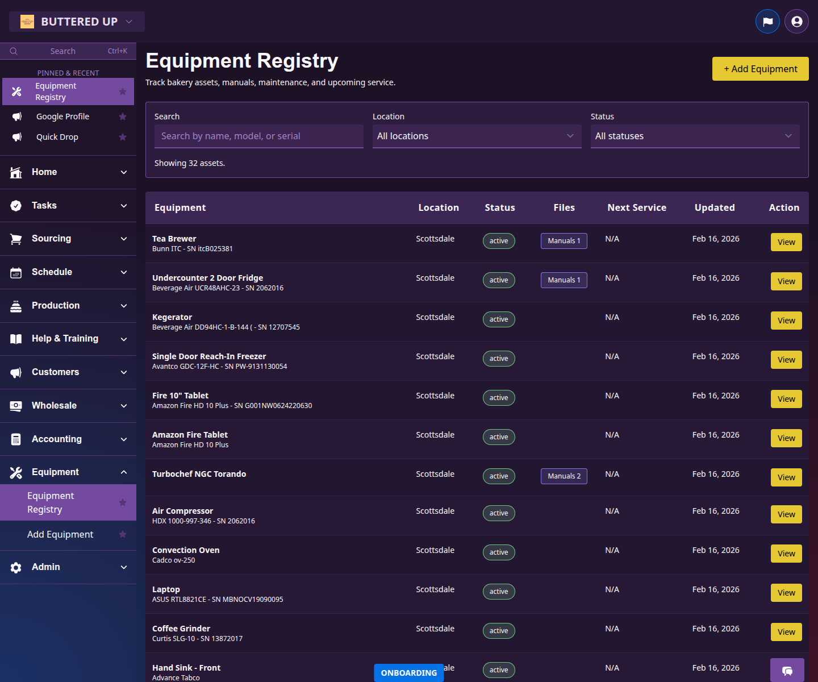
Task: Click the chat bubble icon on Hand Sink row
Action: click(787, 671)
